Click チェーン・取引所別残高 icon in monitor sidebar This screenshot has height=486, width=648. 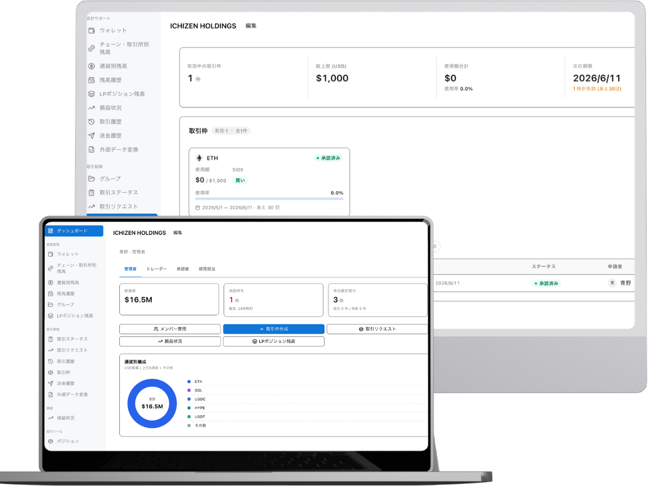click(x=92, y=48)
